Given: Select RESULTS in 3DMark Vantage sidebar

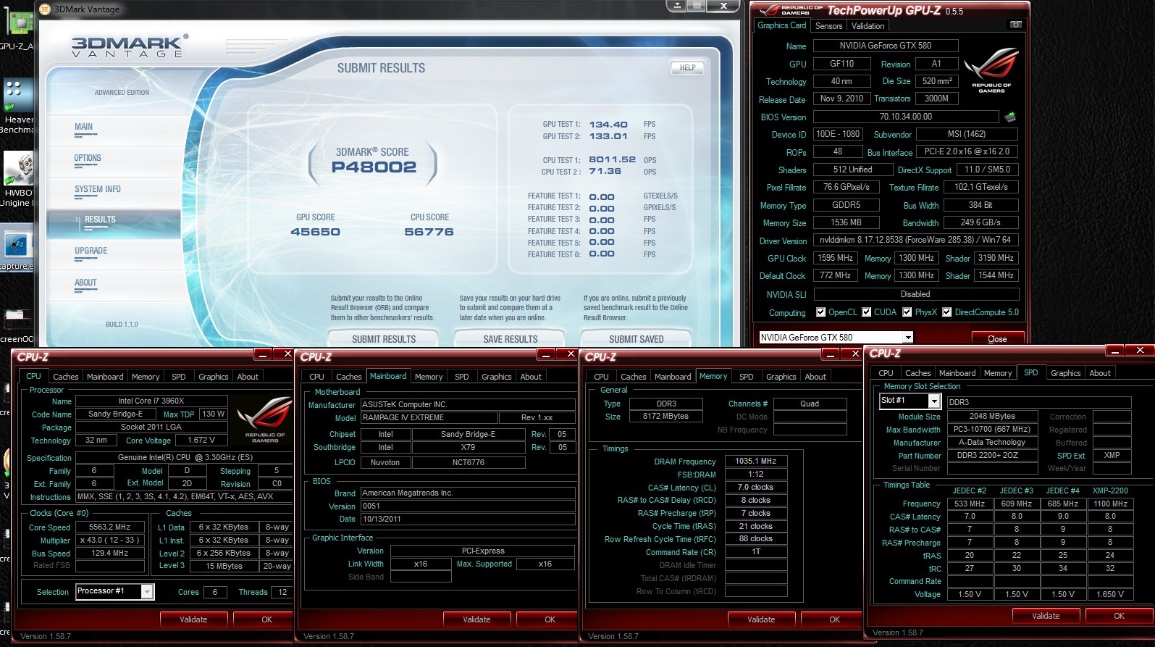Looking at the screenshot, I should pyautogui.click(x=113, y=223).
